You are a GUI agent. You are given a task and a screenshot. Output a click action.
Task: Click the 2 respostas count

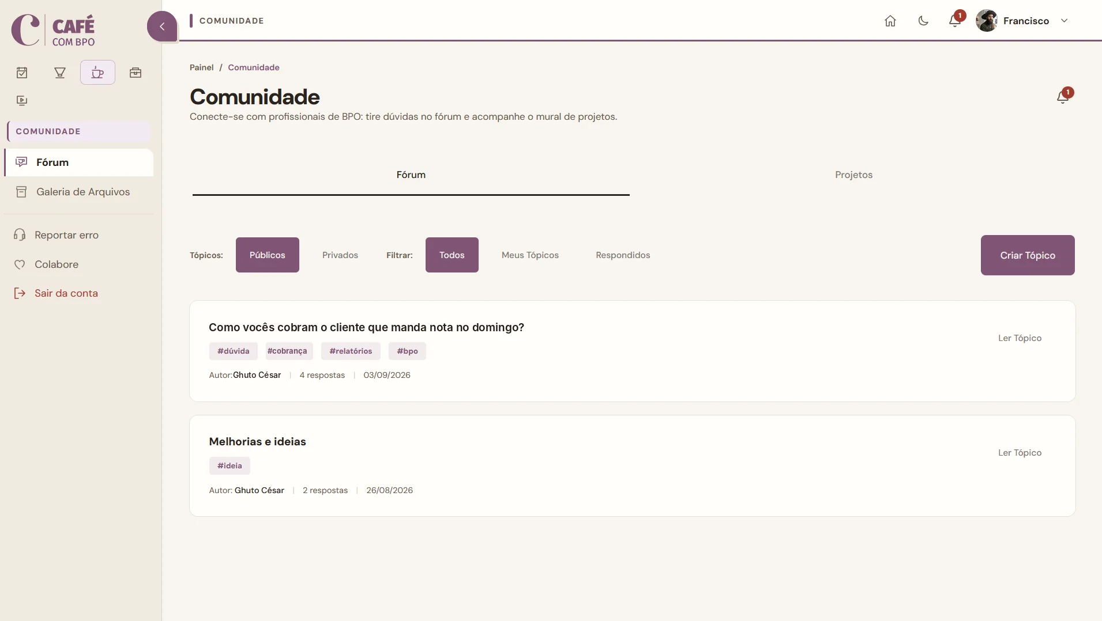325,490
